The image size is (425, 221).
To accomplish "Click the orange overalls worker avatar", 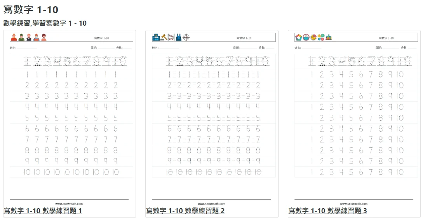I will click(x=37, y=37).
